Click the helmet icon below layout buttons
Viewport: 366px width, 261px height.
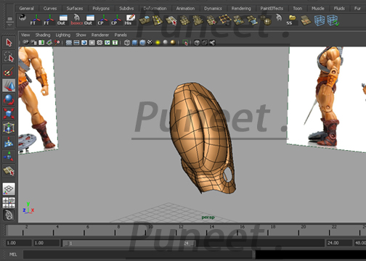(9, 215)
